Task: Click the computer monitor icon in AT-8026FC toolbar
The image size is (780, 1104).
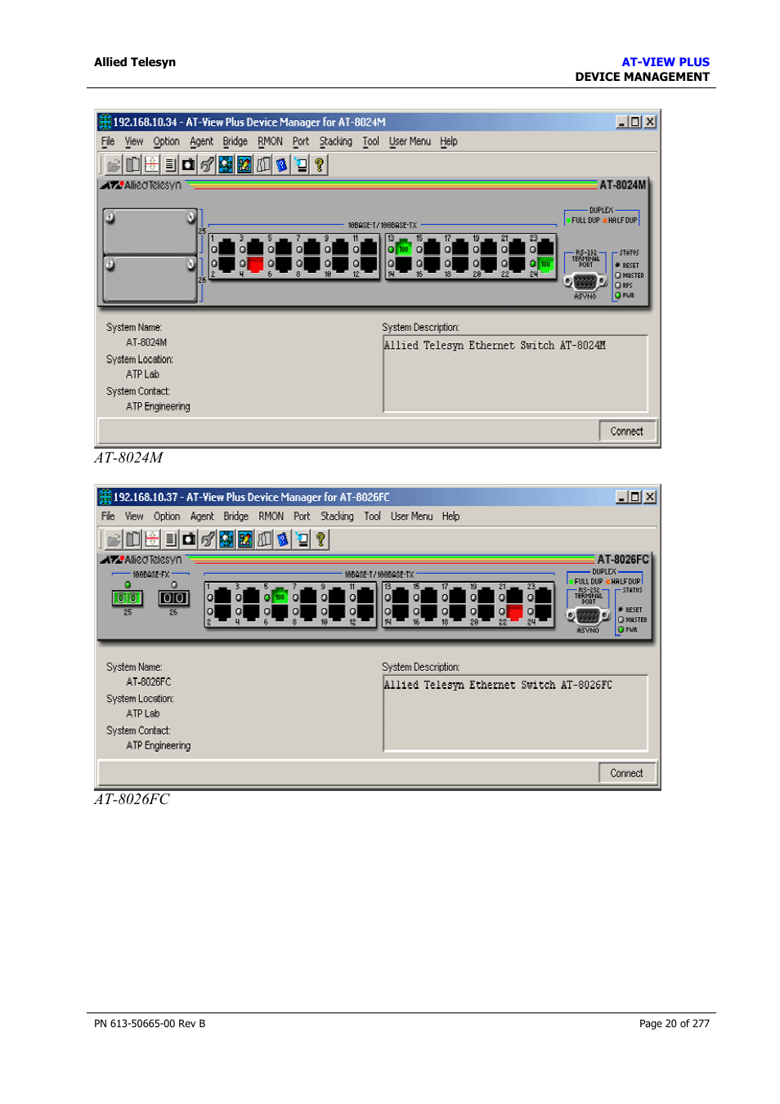Action: (302, 539)
